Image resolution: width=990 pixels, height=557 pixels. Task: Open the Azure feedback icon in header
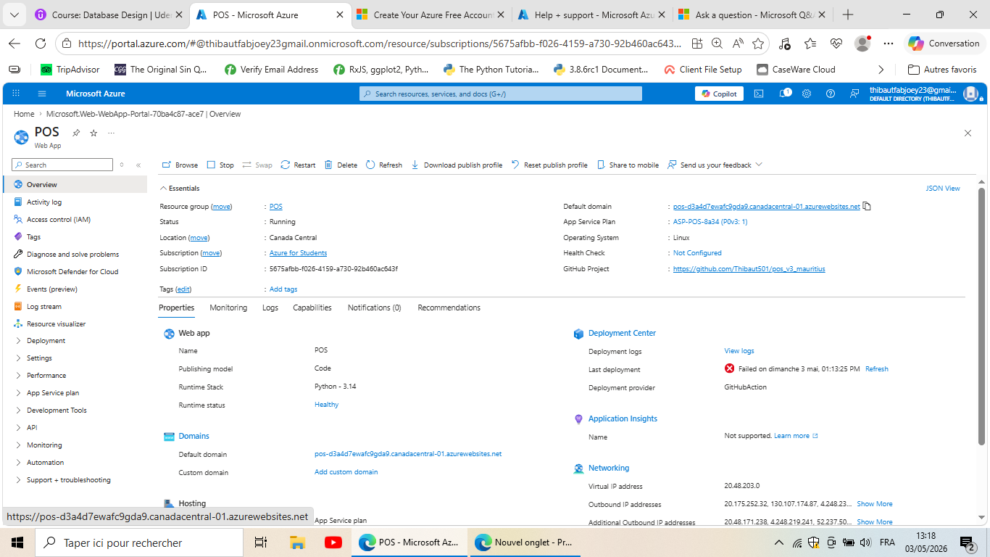[x=854, y=94]
